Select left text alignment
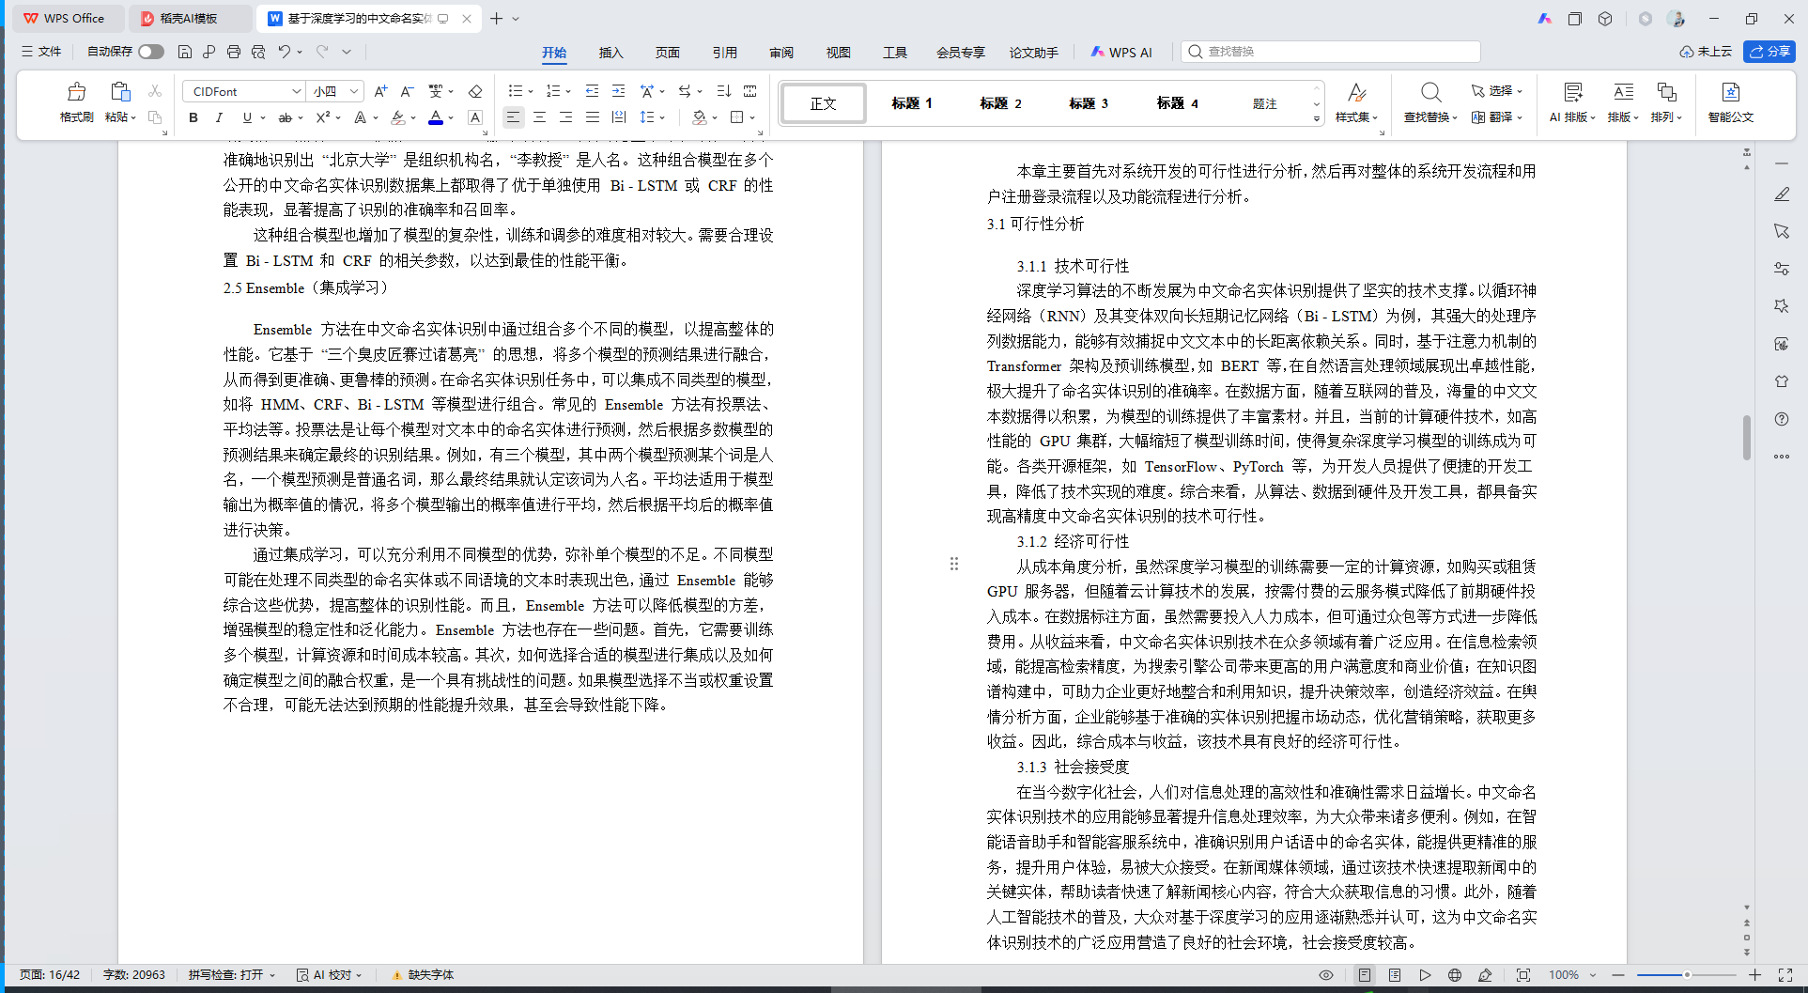The height and width of the screenshot is (993, 1808). (513, 117)
